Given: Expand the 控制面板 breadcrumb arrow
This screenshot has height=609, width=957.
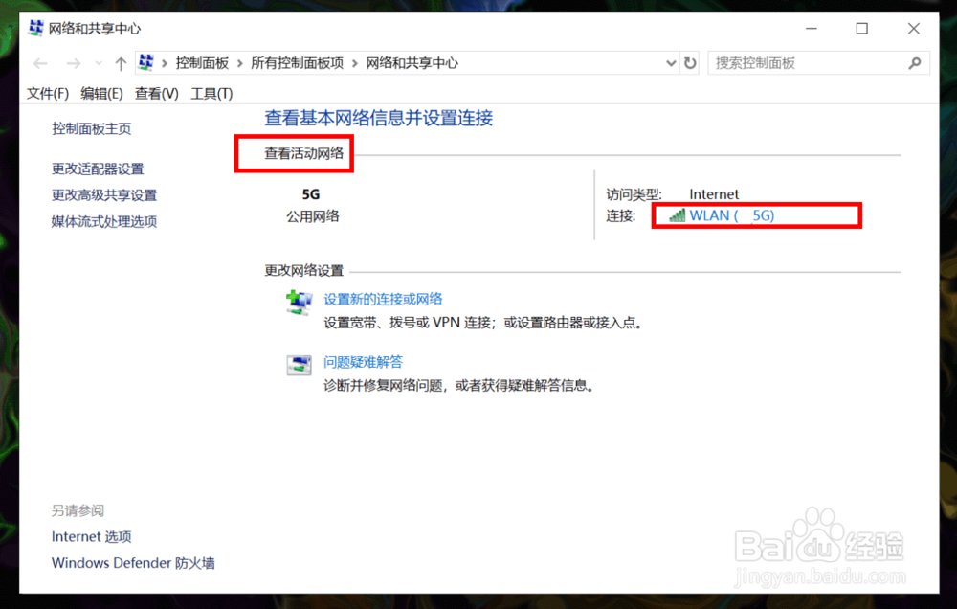Looking at the screenshot, I should pos(241,62).
